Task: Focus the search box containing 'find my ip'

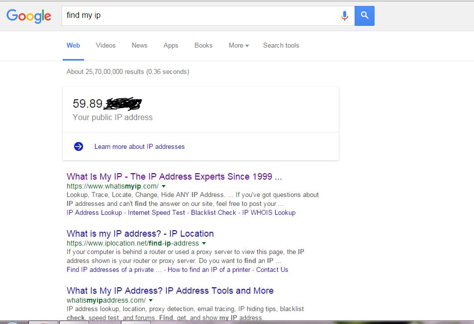Action: 208,16
